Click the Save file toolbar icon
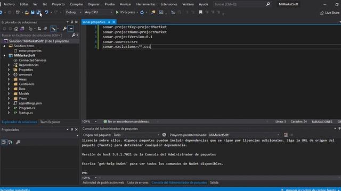341x191 pixels. [33, 12]
